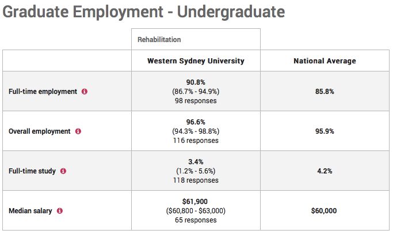Click the $61,900 median salary figure

(x=195, y=202)
